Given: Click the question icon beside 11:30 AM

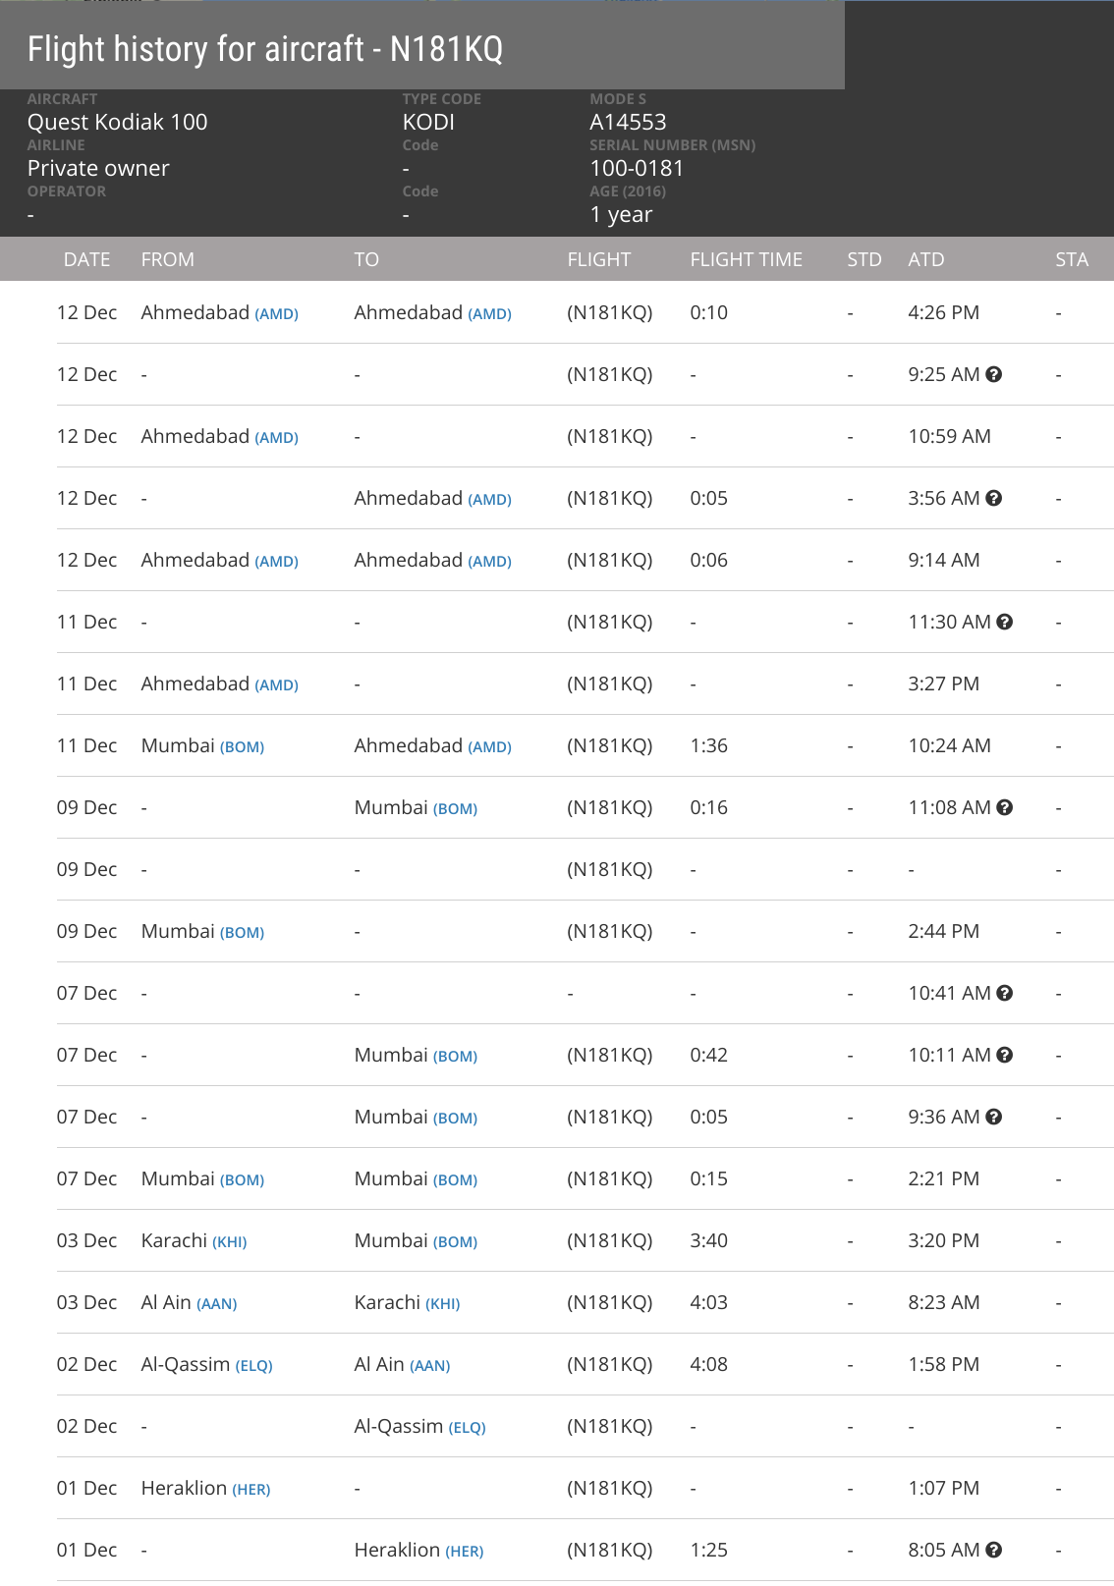Looking at the screenshot, I should click(1004, 622).
